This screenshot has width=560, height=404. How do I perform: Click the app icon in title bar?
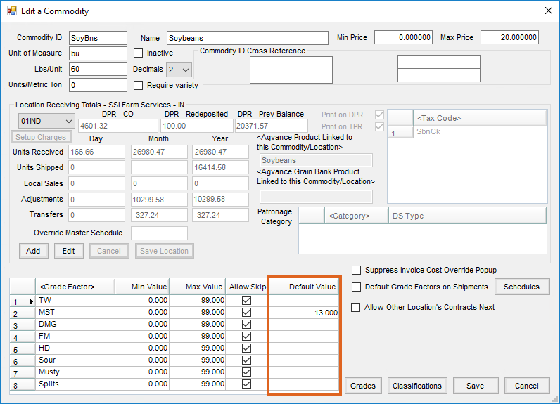click(x=11, y=11)
